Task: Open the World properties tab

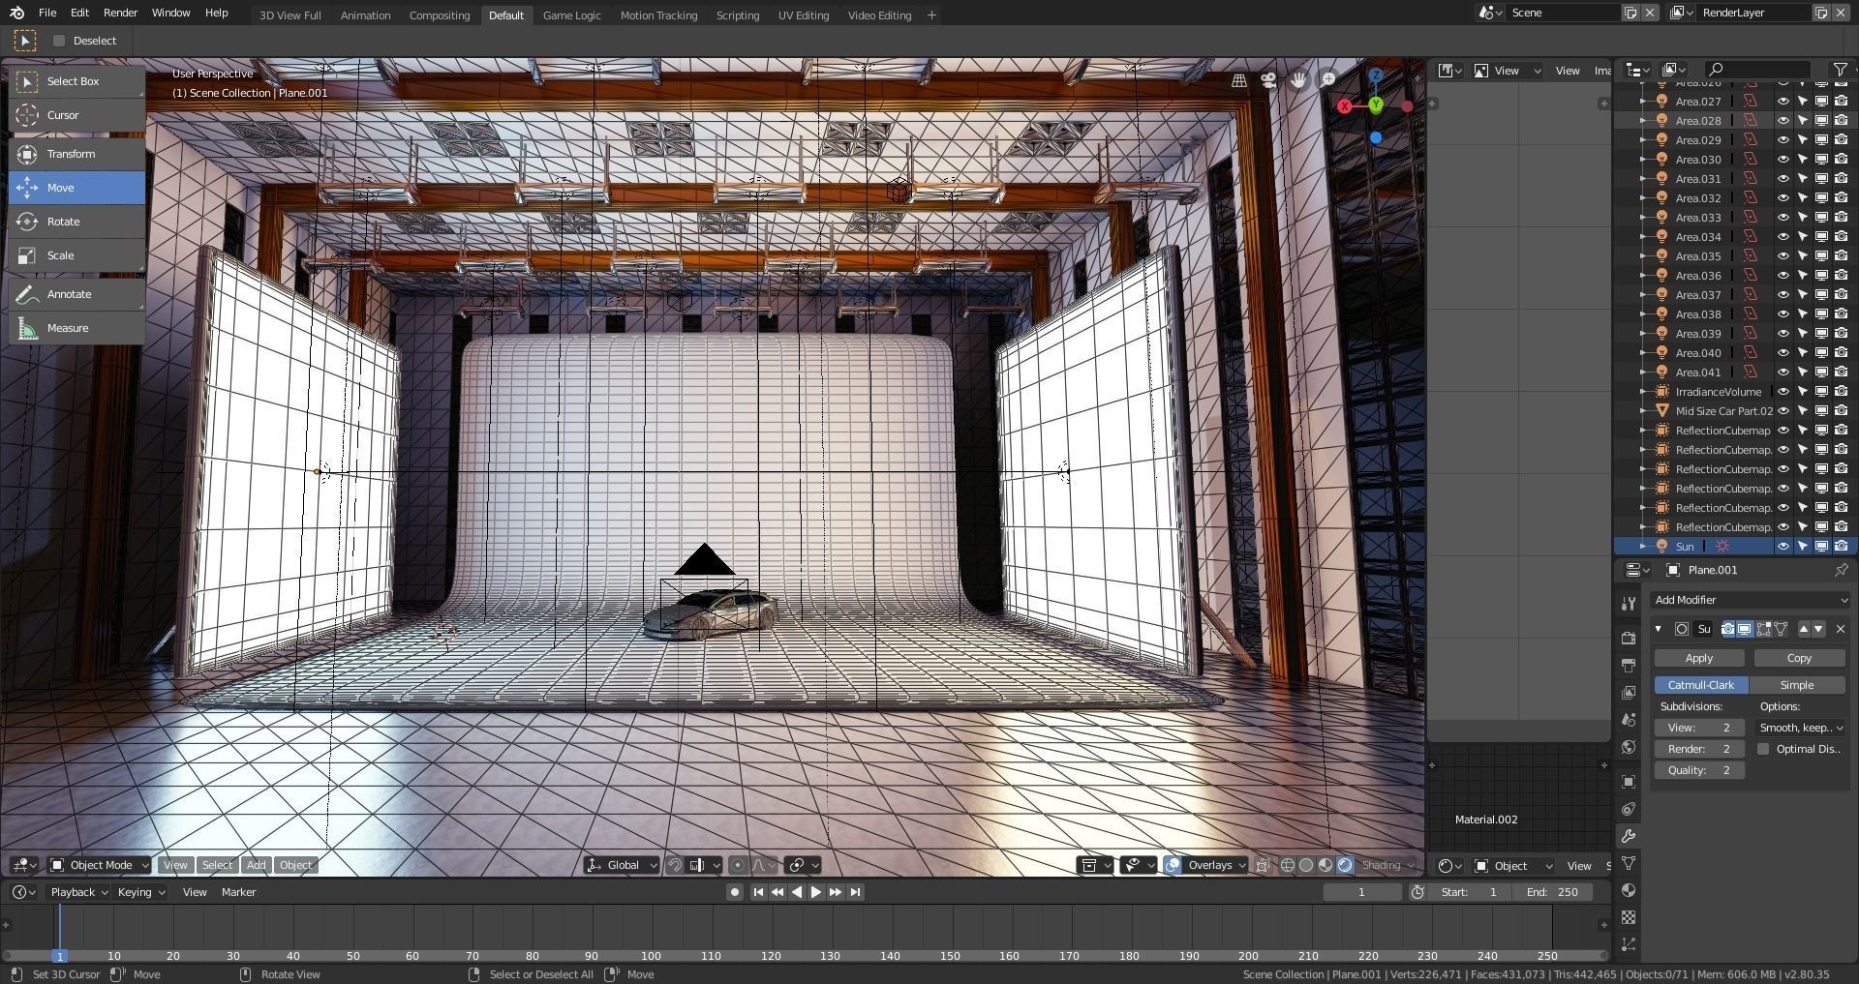Action: [x=1628, y=747]
